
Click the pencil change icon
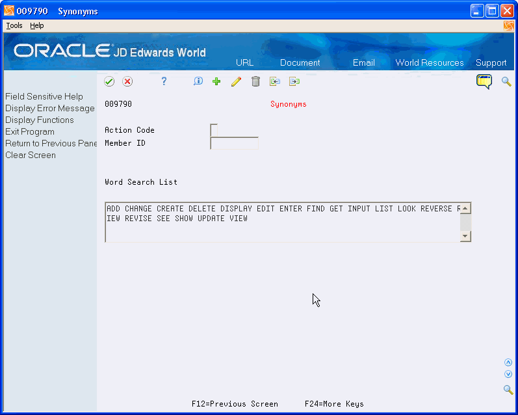[236, 81]
